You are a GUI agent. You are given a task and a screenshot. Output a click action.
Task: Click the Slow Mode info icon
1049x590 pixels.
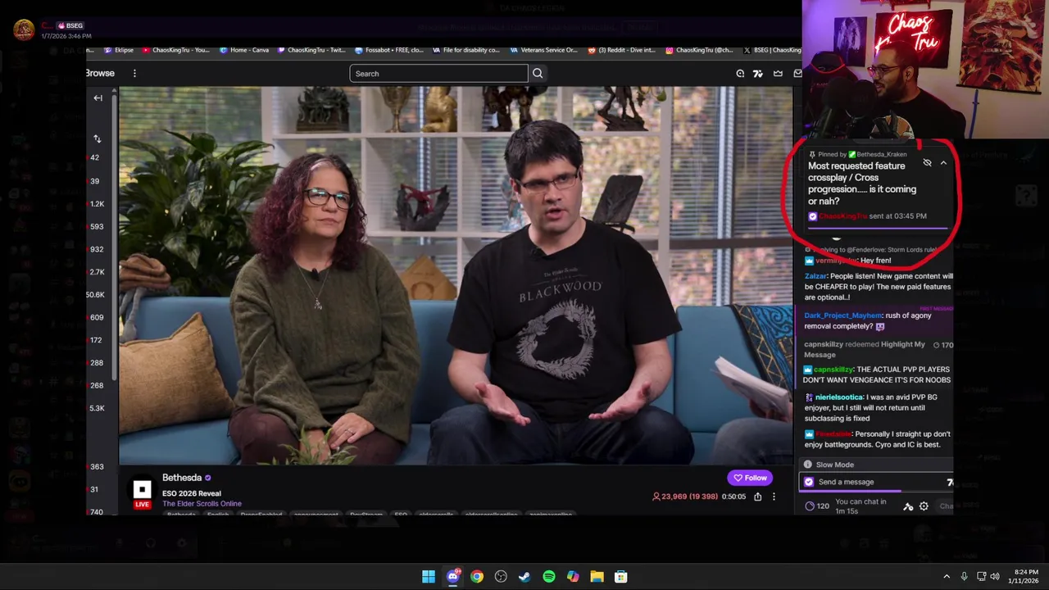point(807,465)
